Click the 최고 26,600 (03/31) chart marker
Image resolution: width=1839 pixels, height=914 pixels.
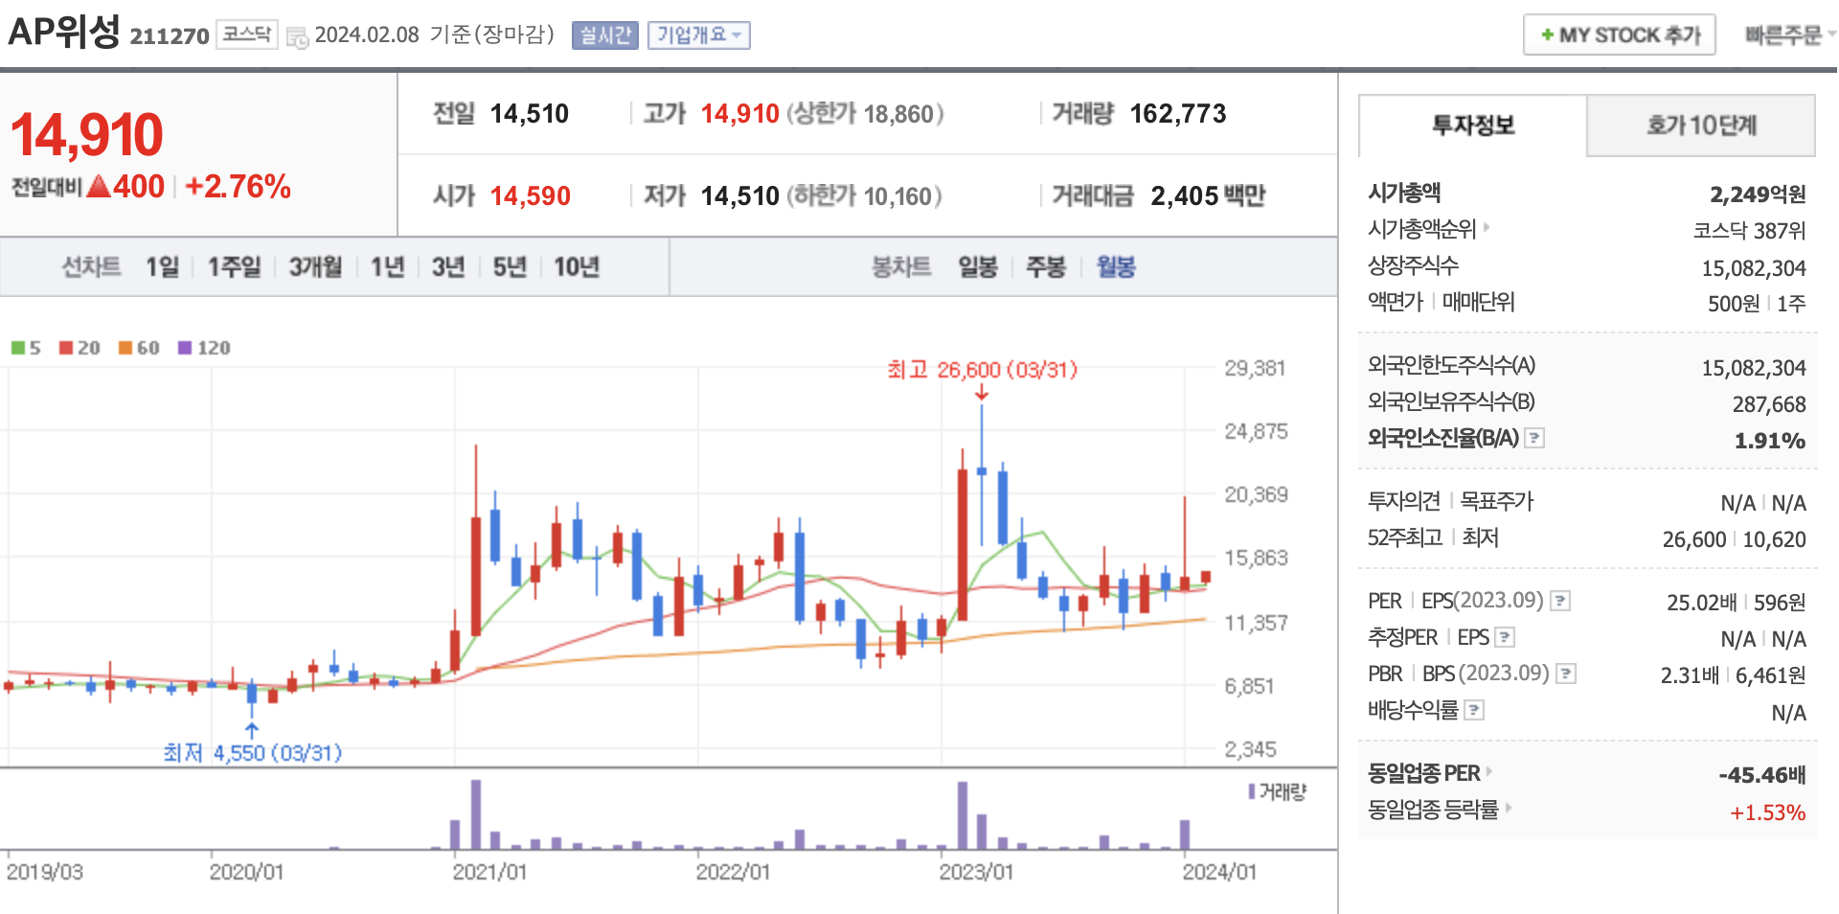click(x=983, y=370)
